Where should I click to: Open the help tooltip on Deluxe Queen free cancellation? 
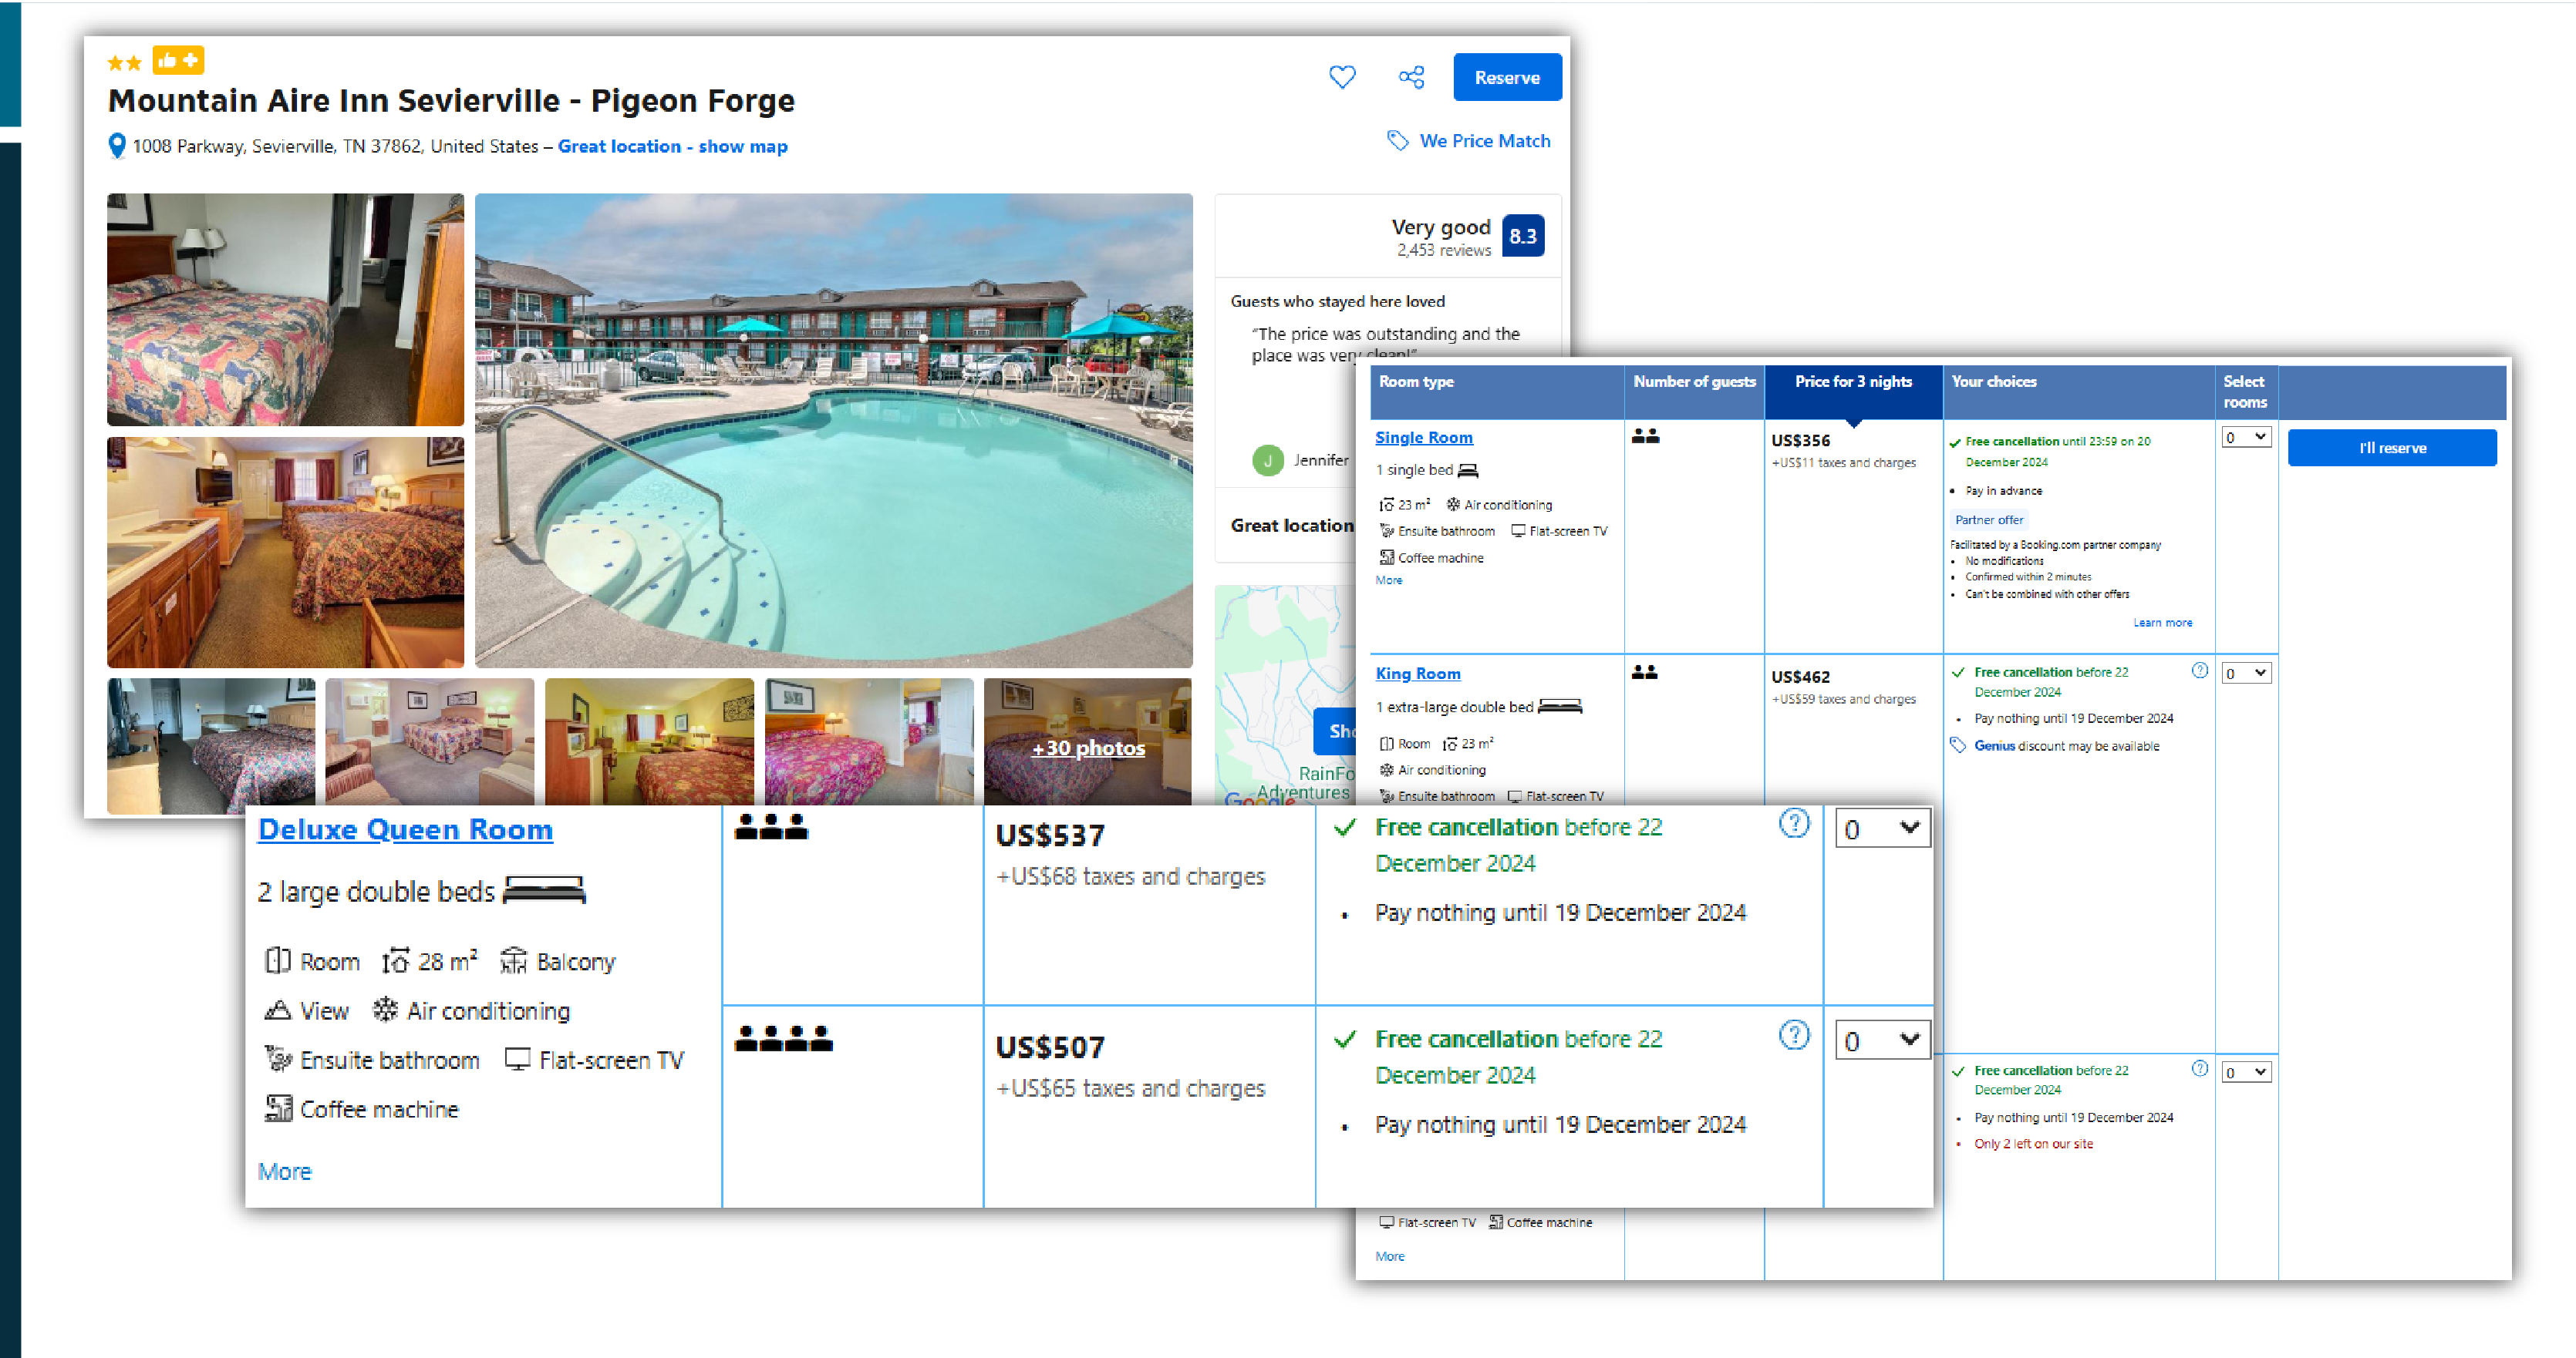pyautogui.click(x=1795, y=825)
